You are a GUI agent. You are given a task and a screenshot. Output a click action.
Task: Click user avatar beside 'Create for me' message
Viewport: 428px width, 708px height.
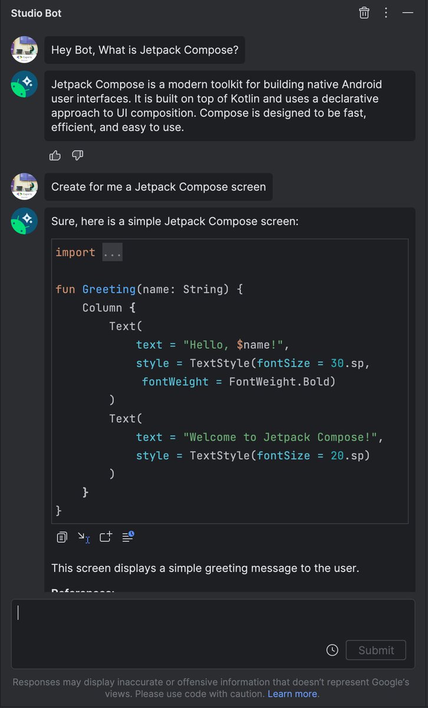click(25, 186)
